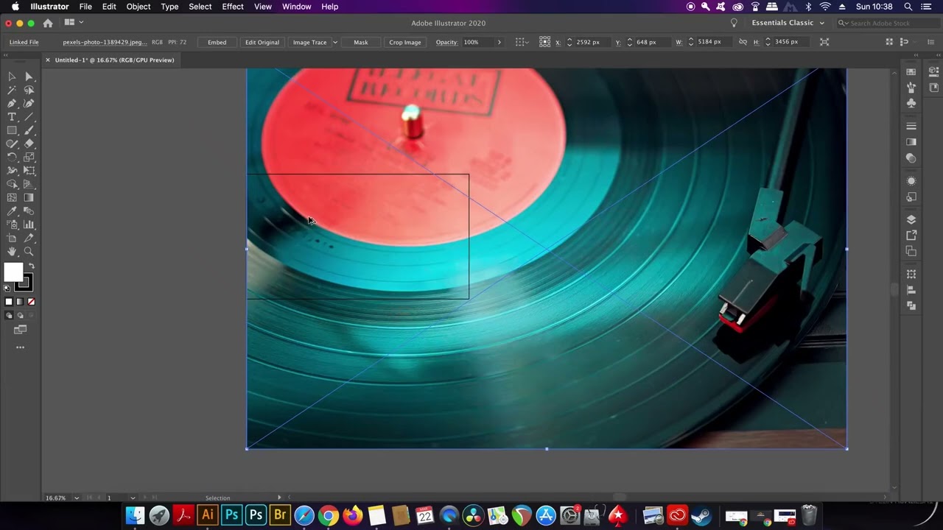
Task: Toggle constrain width and height proportions
Action: point(743,42)
